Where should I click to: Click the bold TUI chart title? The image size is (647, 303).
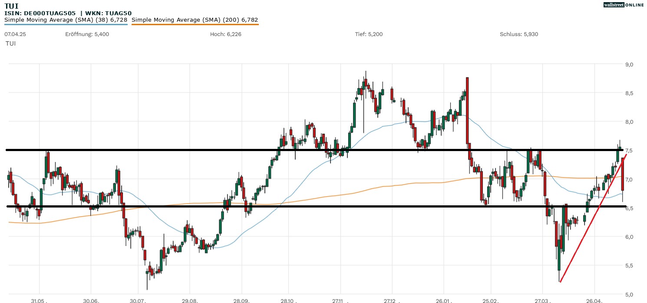pyautogui.click(x=11, y=6)
